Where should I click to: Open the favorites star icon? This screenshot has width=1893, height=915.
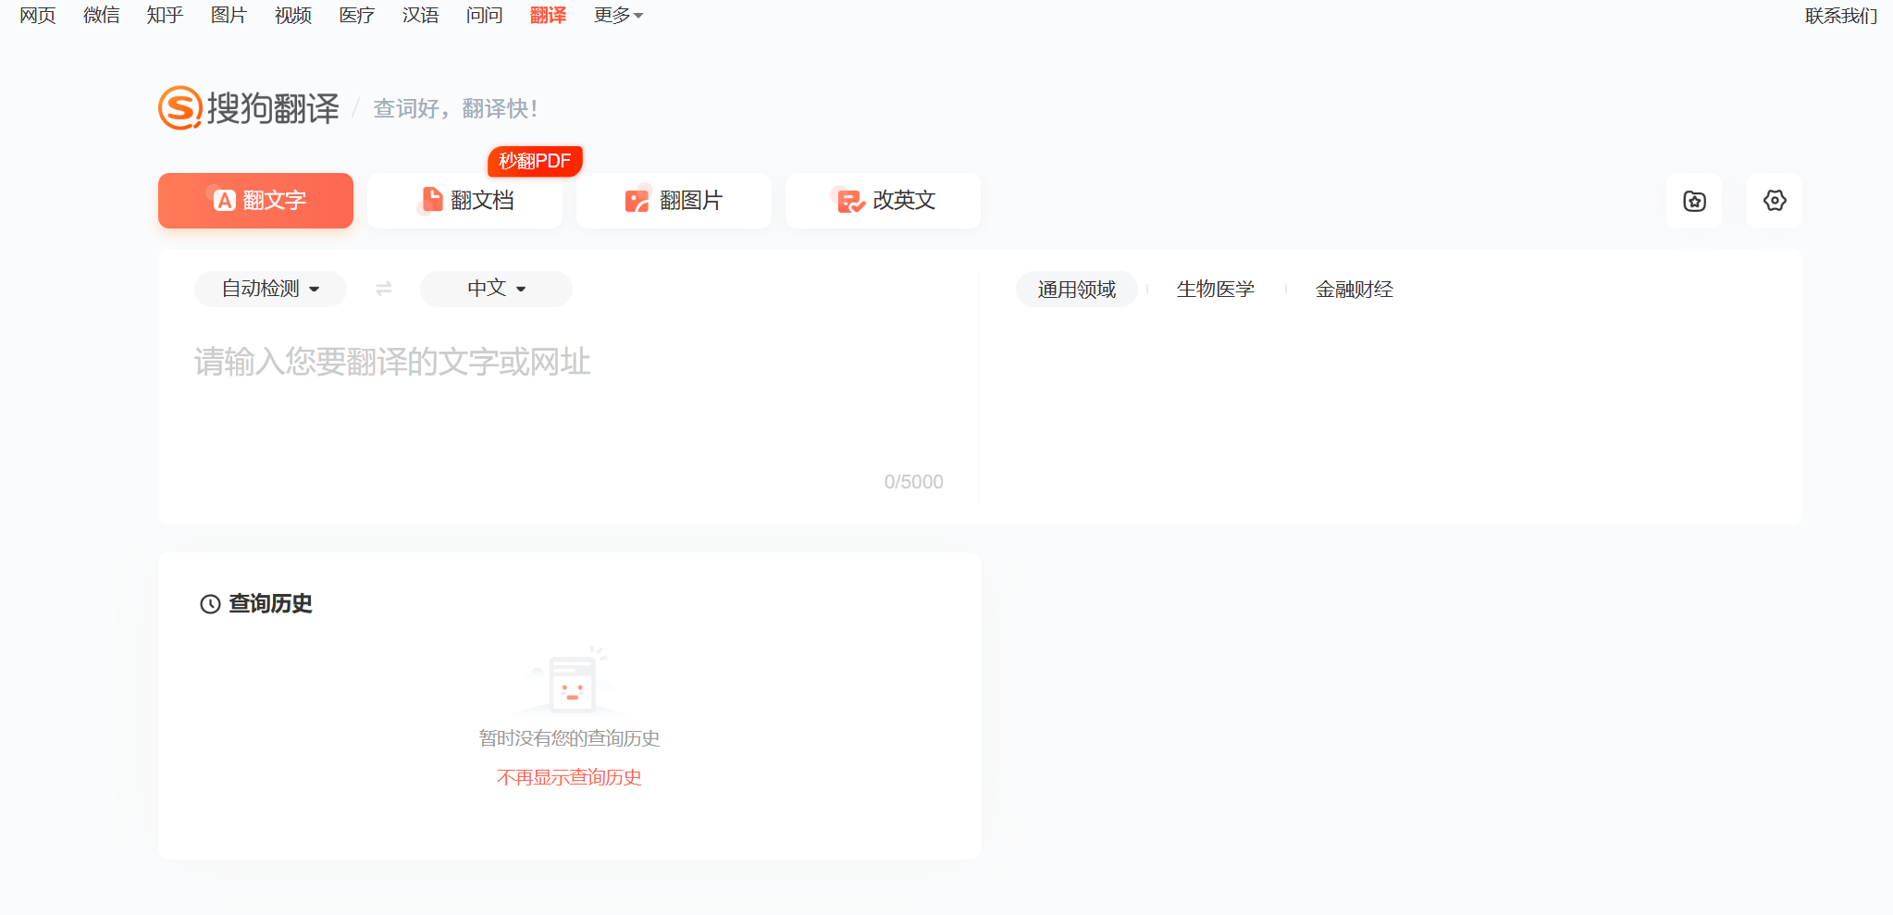click(x=1694, y=201)
